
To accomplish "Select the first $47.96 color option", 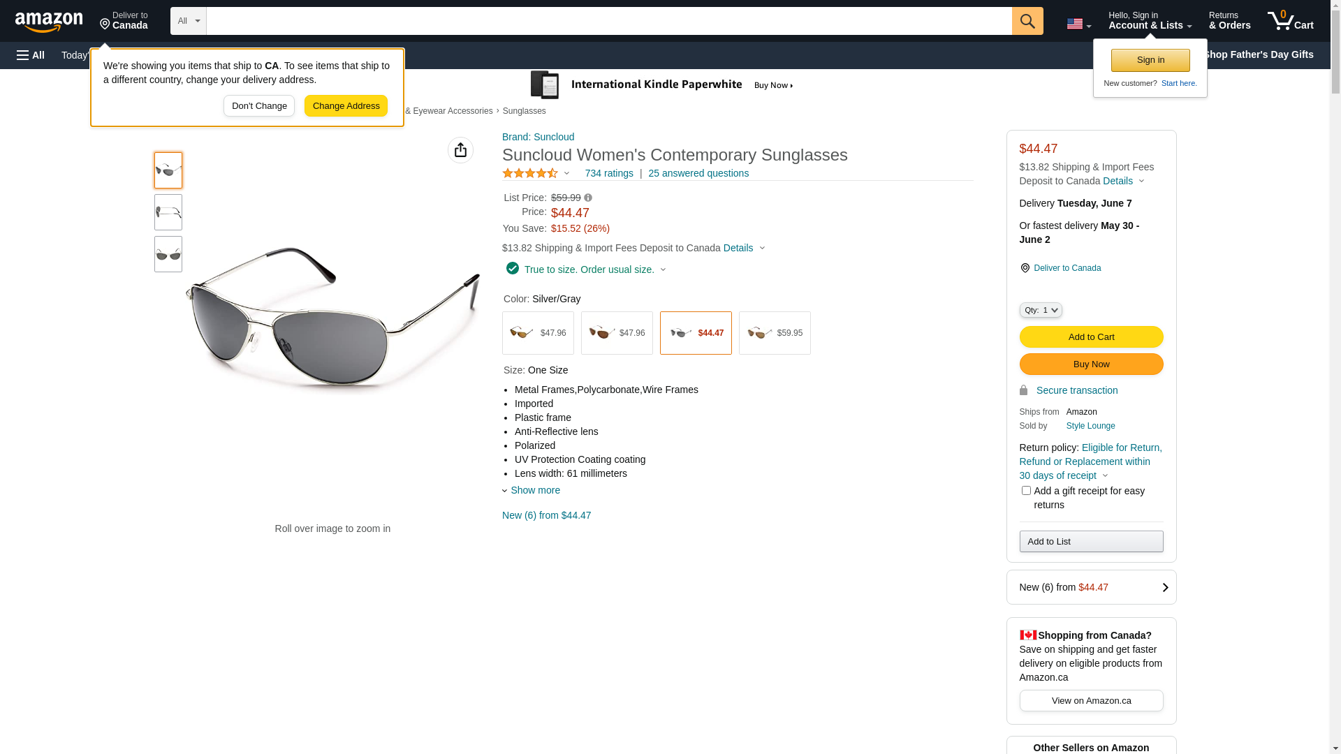I will (538, 333).
